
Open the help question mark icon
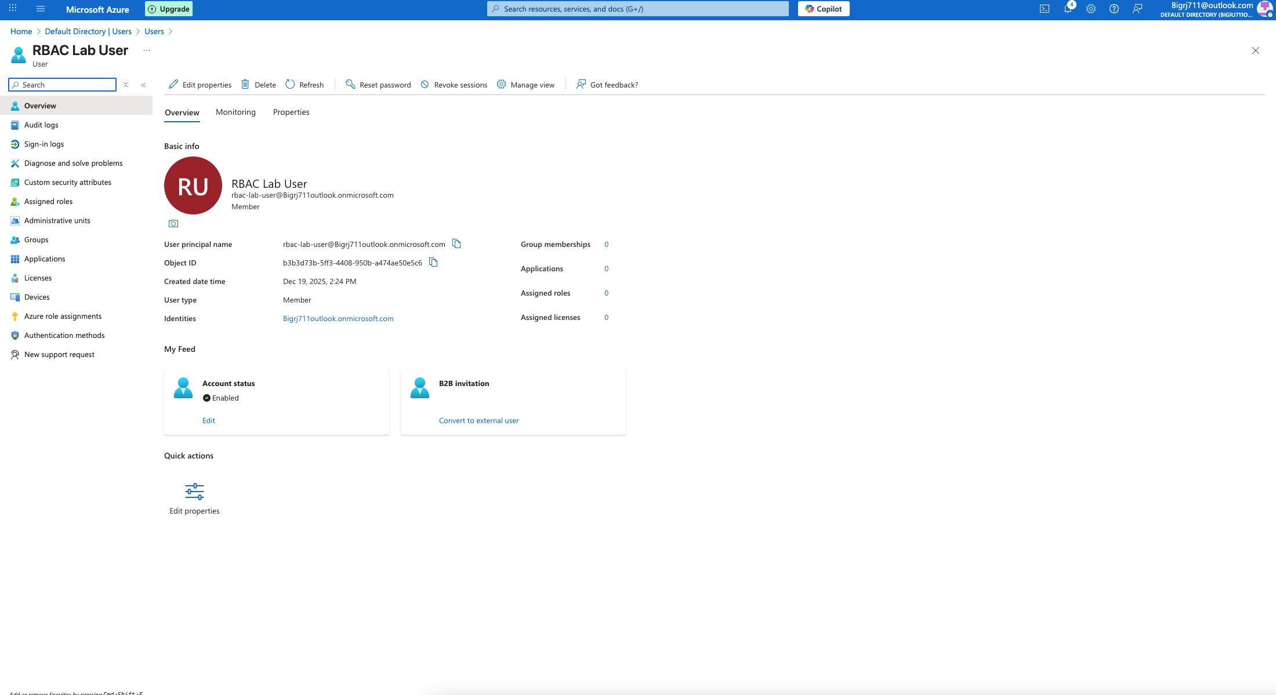click(x=1114, y=9)
